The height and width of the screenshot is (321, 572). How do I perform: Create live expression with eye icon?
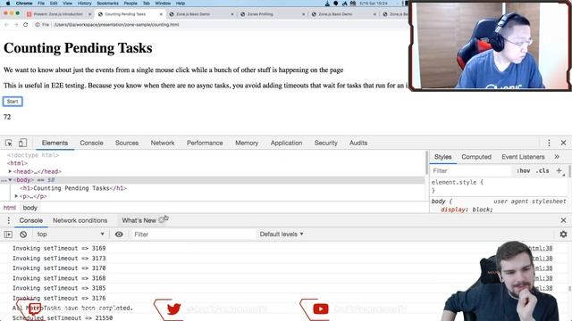(119, 235)
